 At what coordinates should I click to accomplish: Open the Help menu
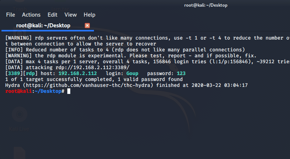coord(90,15)
